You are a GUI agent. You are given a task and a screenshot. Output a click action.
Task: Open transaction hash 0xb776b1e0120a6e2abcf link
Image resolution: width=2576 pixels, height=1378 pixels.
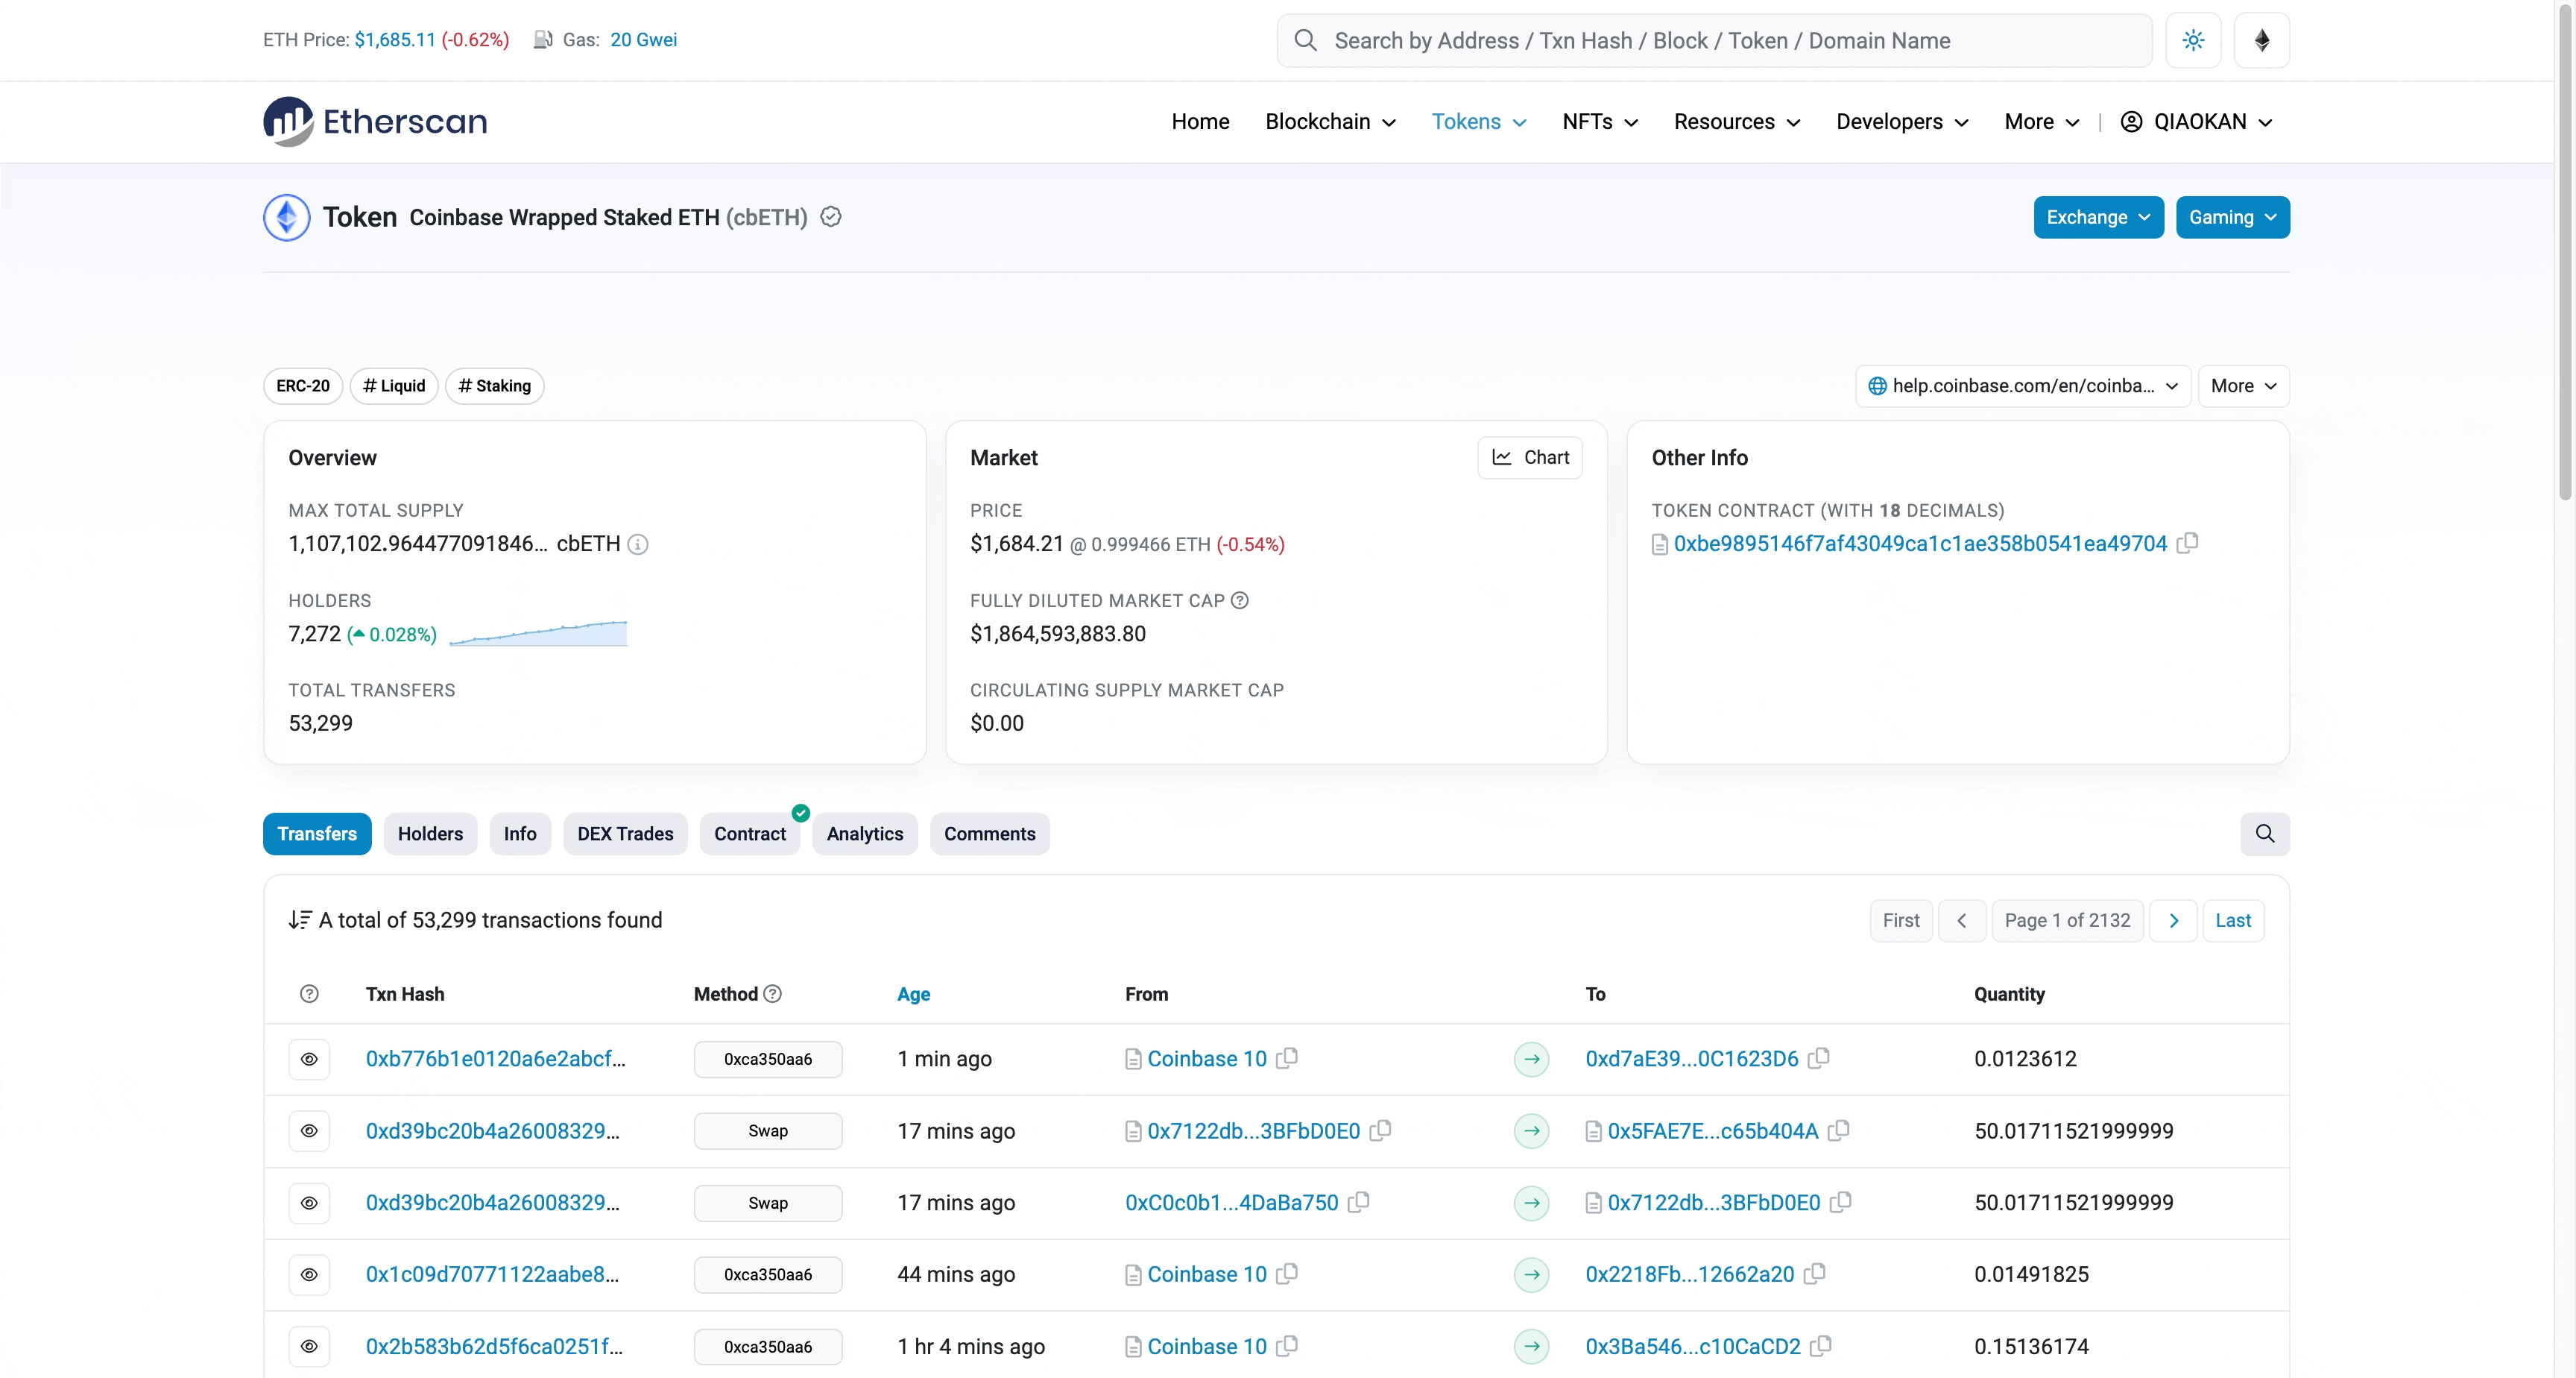(495, 1059)
